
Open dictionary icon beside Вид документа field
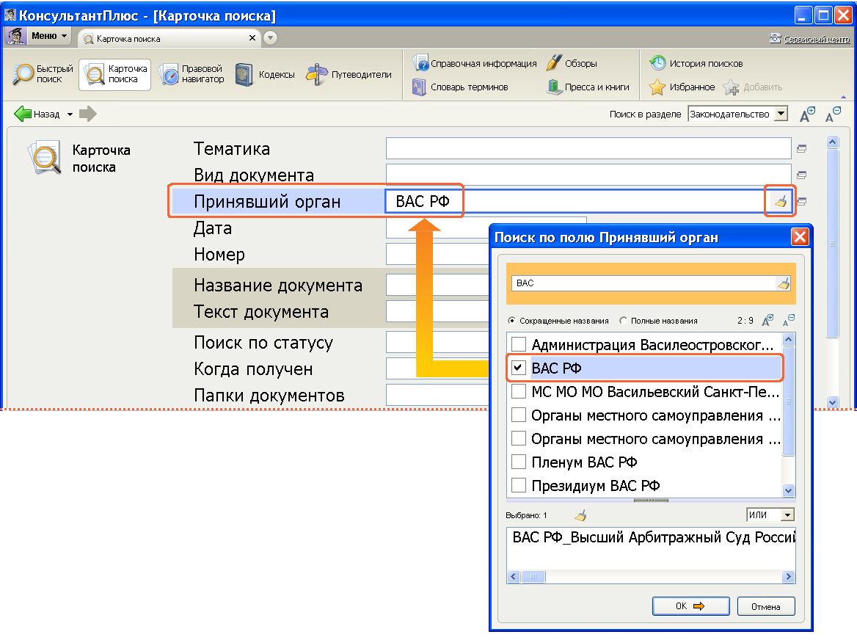(802, 175)
